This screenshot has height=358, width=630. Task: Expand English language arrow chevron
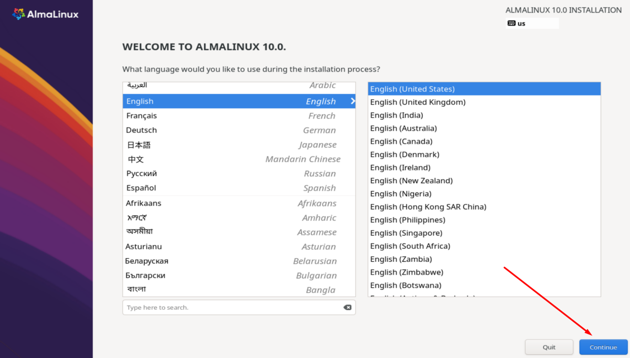pyautogui.click(x=353, y=101)
